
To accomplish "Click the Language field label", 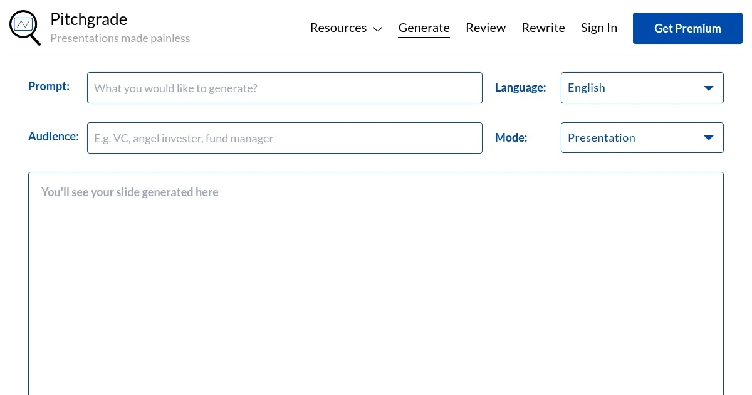I will tap(520, 88).
